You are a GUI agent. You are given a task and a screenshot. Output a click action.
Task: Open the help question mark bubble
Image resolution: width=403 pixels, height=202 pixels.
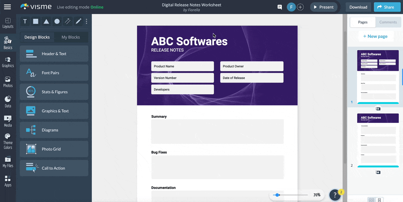pyautogui.click(x=335, y=195)
